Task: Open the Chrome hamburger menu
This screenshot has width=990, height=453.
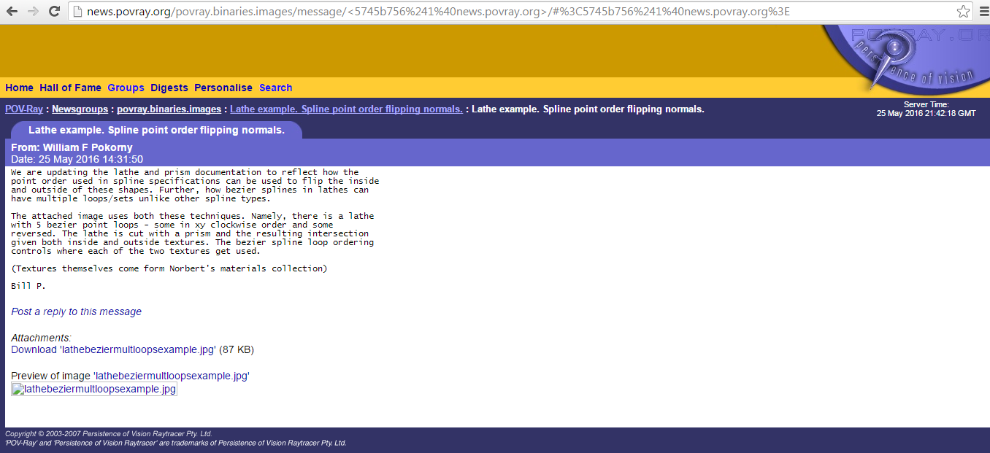Action: (982, 12)
